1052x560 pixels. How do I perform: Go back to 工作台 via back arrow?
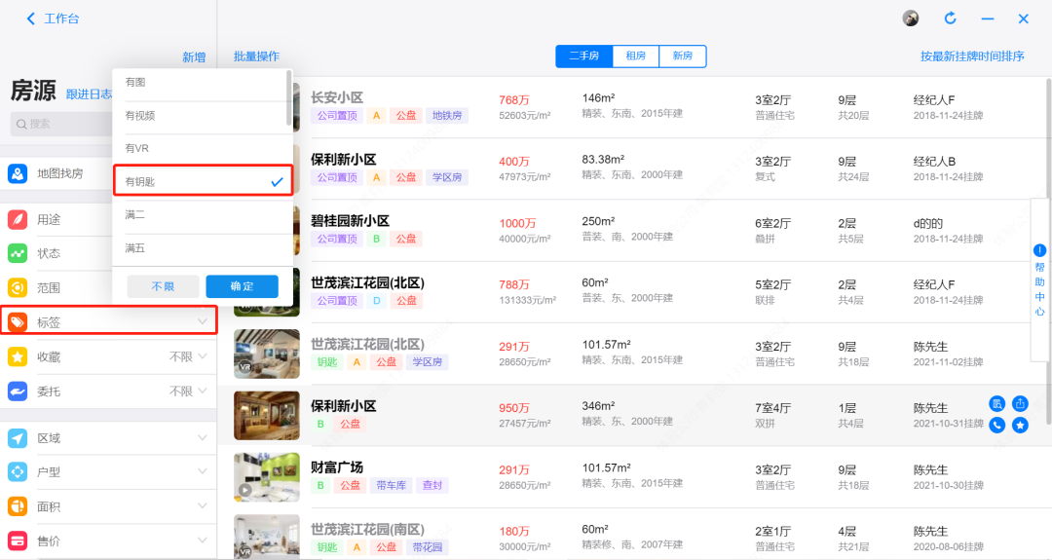(31, 19)
